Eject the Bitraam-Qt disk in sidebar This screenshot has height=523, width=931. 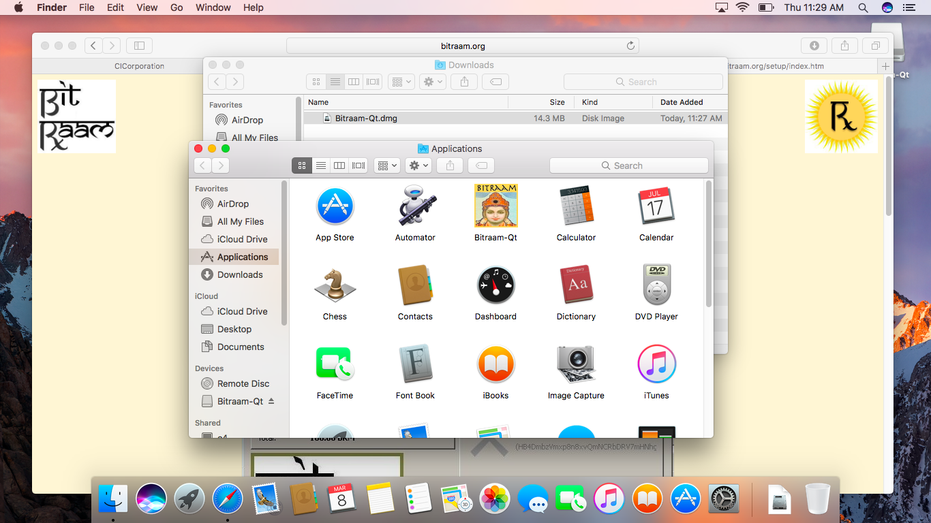(x=271, y=401)
